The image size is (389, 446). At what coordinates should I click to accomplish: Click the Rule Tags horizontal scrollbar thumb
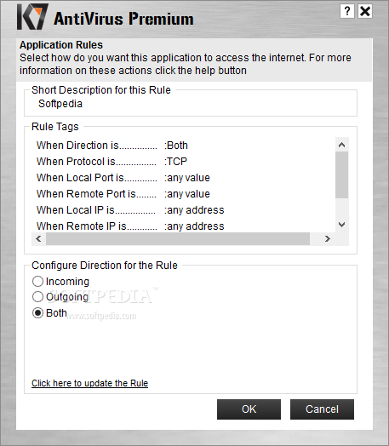coord(178,238)
